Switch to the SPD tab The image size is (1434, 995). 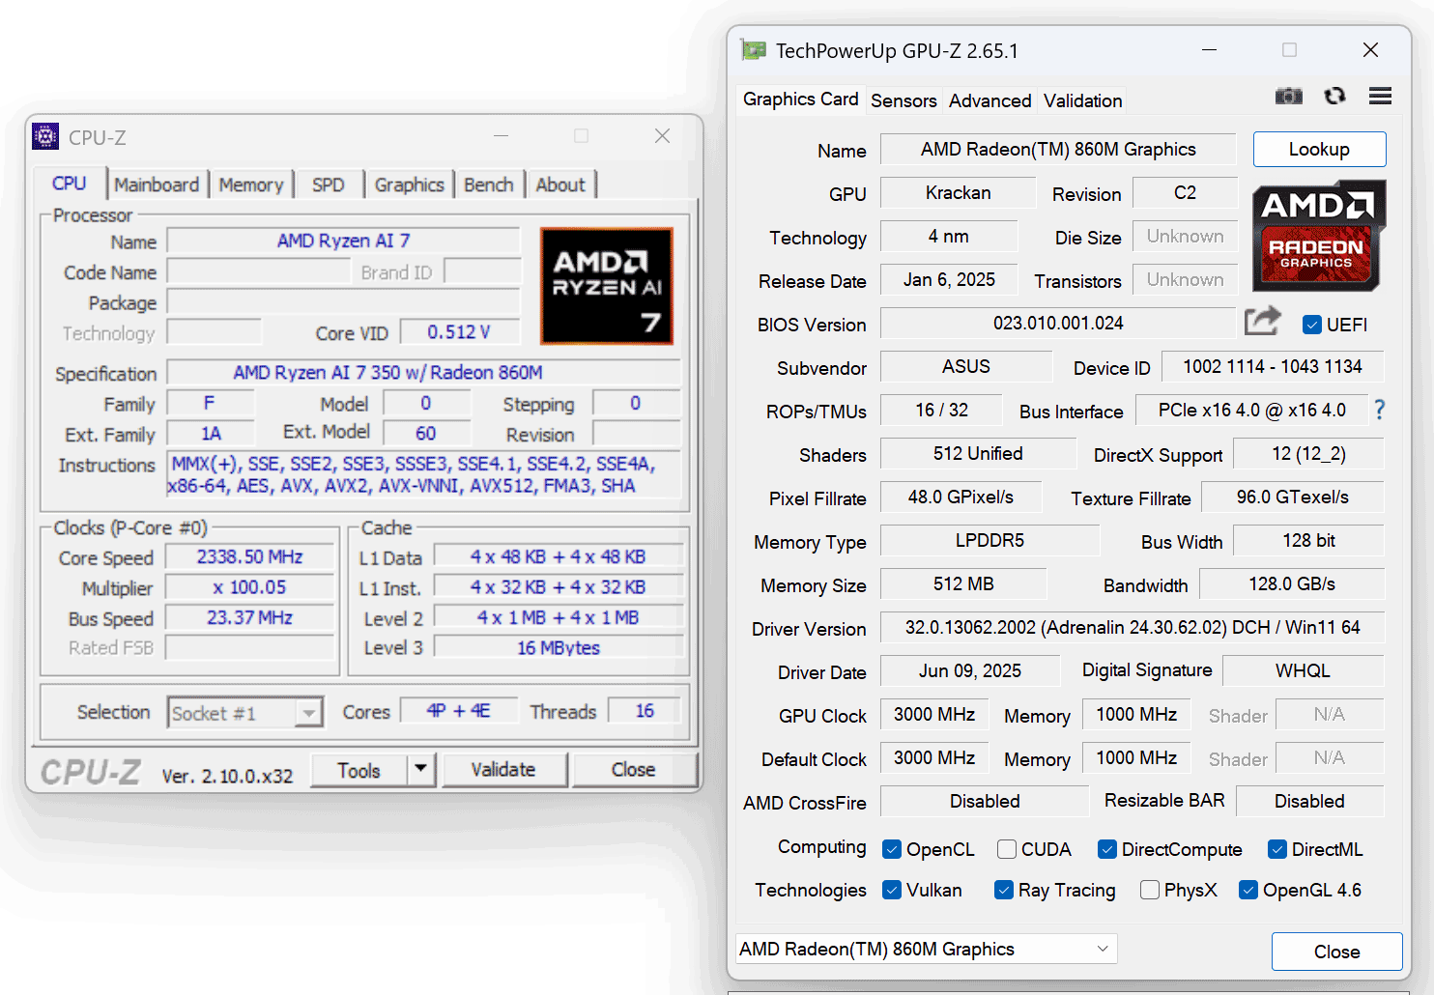click(x=329, y=185)
